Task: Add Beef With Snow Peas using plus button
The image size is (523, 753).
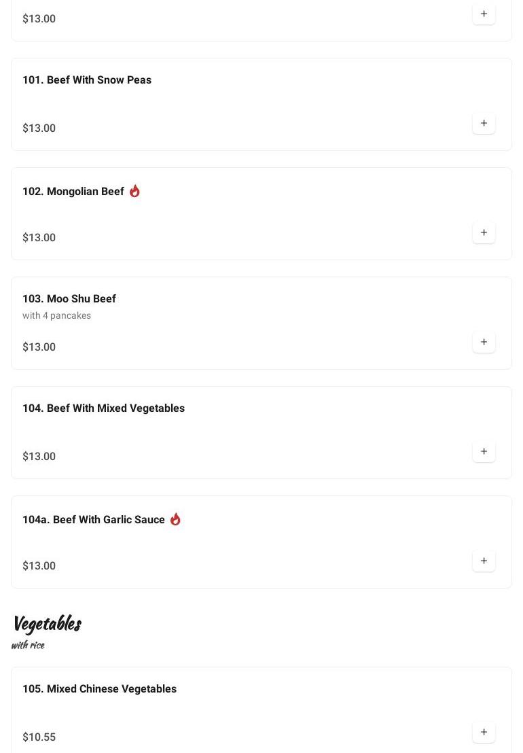Action: (x=484, y=123)
